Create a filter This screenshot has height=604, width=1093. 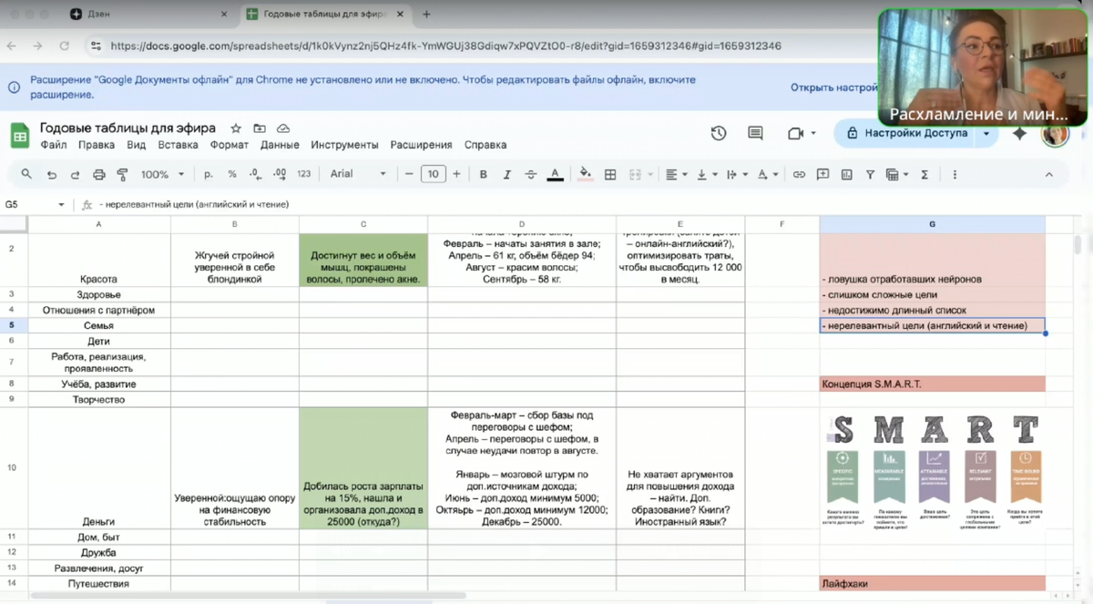[x=870, y=174]
